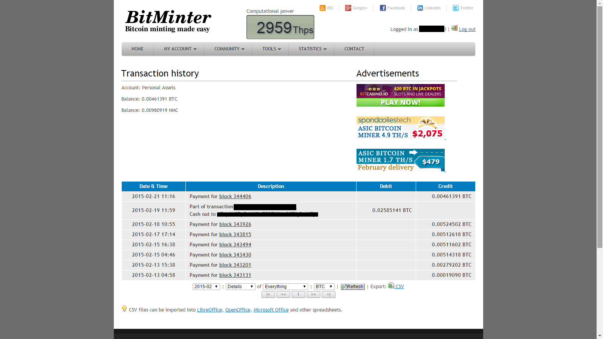Open the Details view dropdown
This screenshot has width=603, height=339.
pyautogui.click(x=240, y=287)
